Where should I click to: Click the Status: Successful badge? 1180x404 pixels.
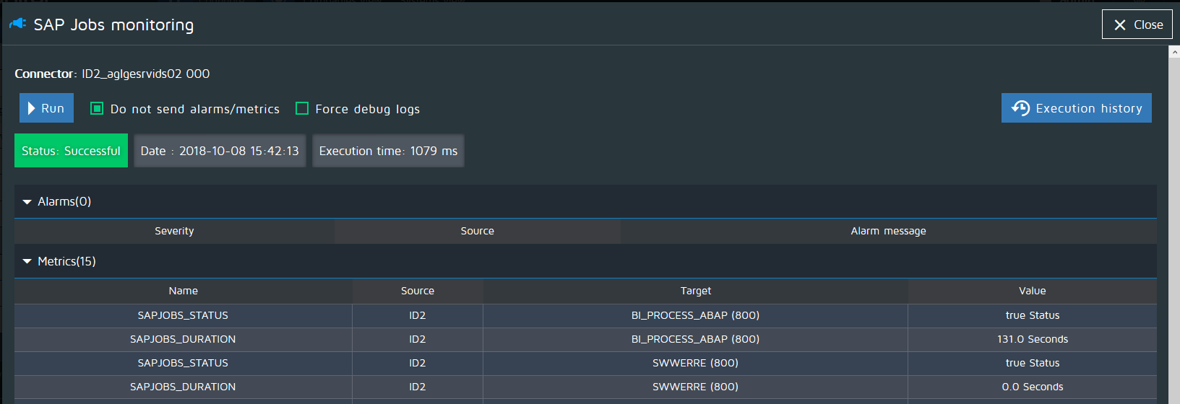coord(71,151)
